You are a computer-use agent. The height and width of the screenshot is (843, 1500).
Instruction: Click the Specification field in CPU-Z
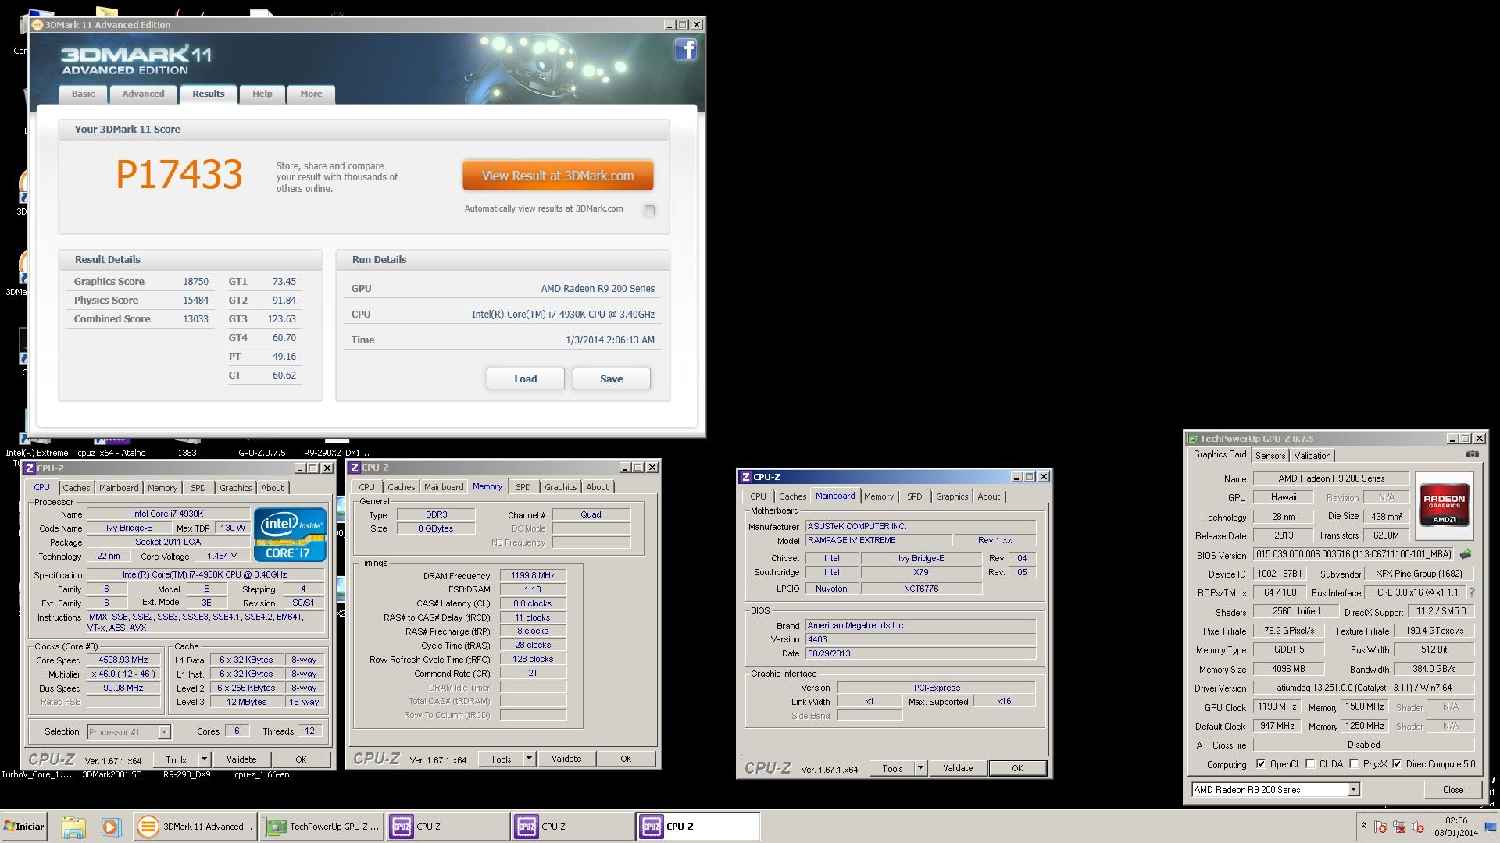pyautogui.click(x=205, y=574)
